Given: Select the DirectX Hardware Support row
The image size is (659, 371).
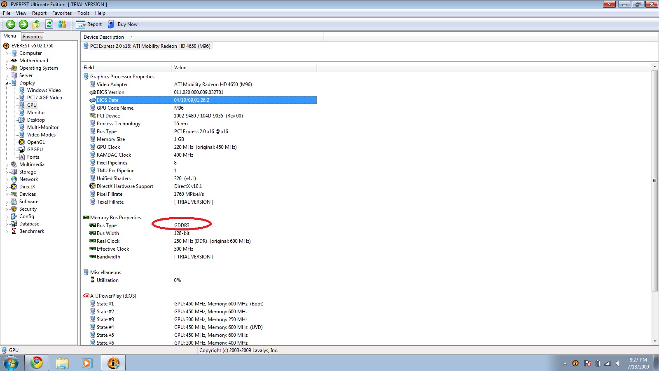Looking at the screenshot, I should 203,186.
